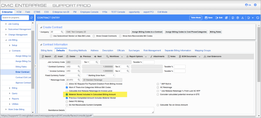Click the Billing Rates button

[x=215, y=32]
